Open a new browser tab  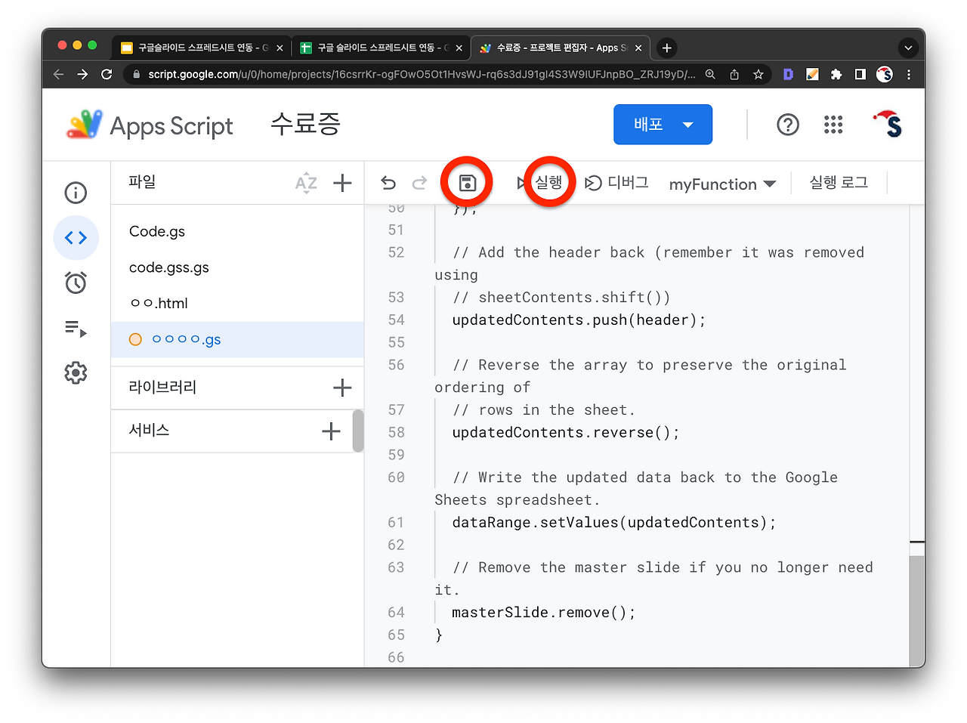[x=666, y=48]
